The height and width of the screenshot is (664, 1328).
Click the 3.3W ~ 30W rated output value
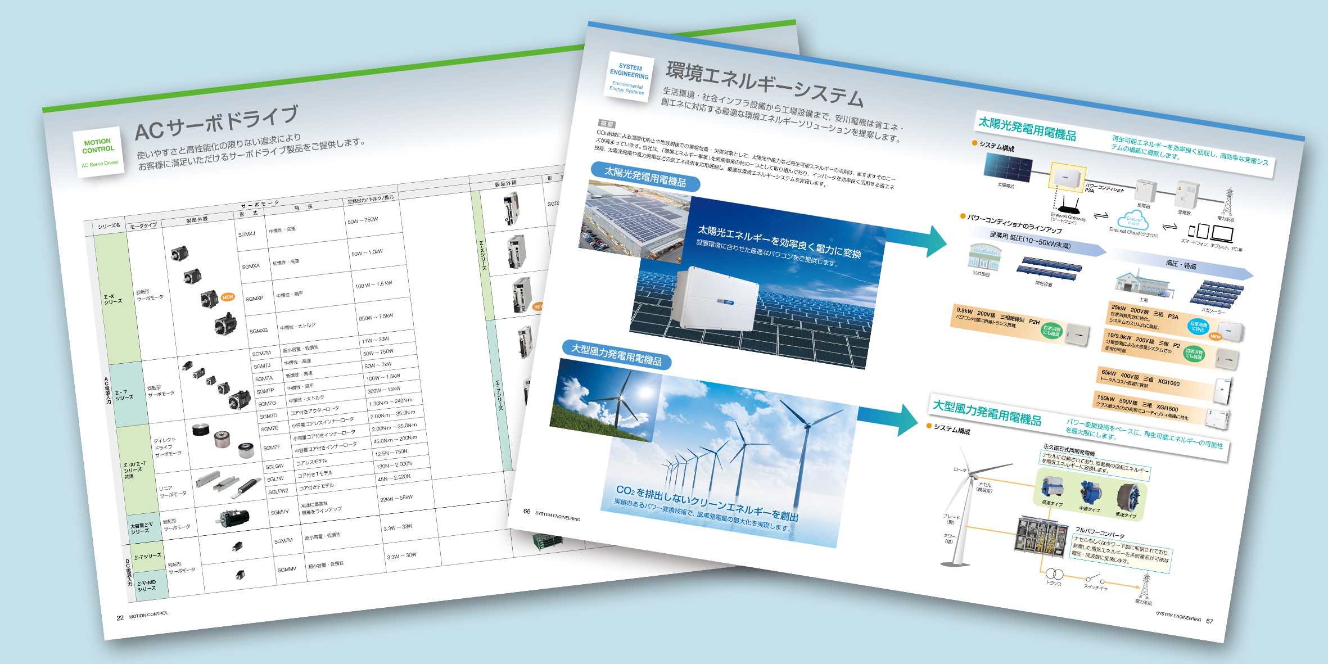401,556
